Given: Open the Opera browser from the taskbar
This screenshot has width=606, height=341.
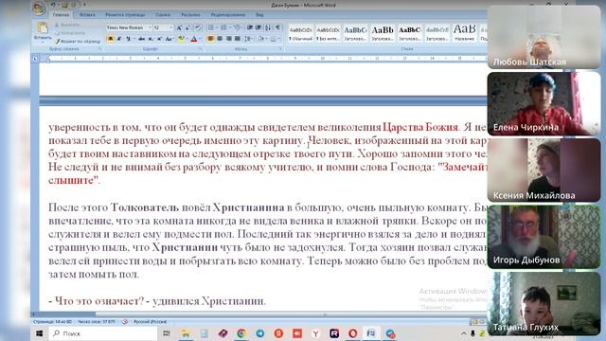Looking at the screenshot, I should 352,333.
